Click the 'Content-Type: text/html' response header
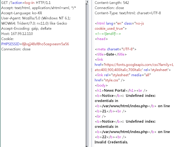 tap(128, 13)
